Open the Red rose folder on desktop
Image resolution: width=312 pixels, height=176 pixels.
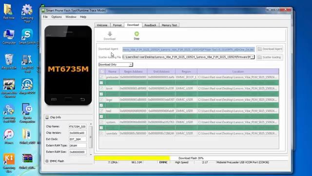click(9, 12)
